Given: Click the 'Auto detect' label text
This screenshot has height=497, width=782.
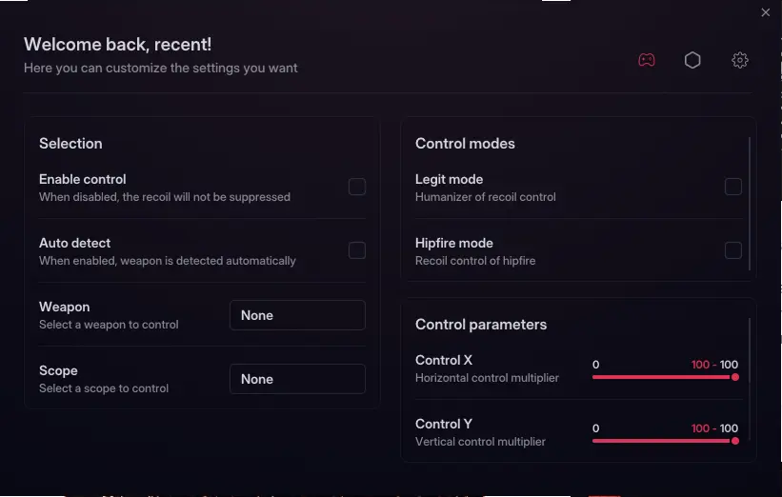Looking at the screenshot, I should click(75, 243).
